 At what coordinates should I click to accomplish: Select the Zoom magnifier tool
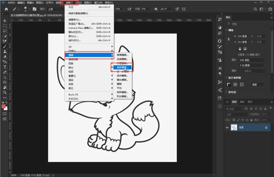coord(5,93)
